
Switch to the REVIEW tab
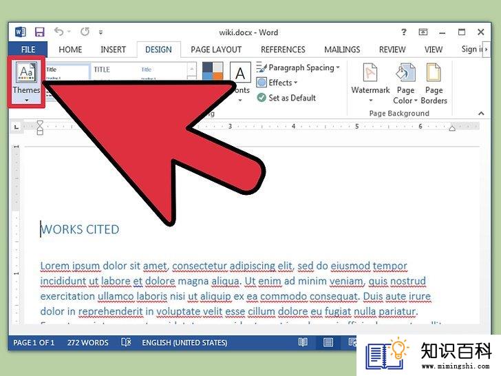(x=392, y=50)
